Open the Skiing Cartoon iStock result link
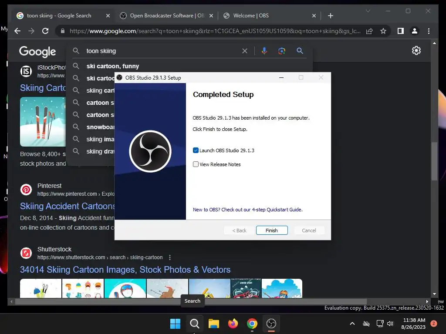 43,88
